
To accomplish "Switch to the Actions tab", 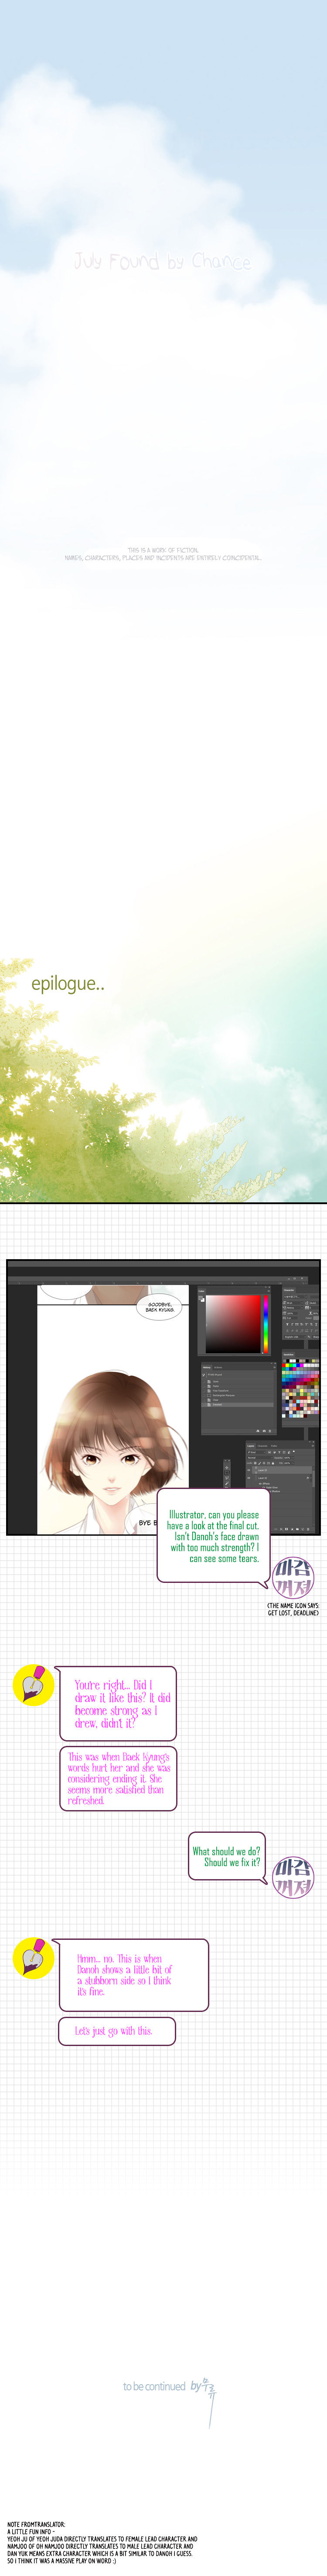I will click(x=218, y=1367).
